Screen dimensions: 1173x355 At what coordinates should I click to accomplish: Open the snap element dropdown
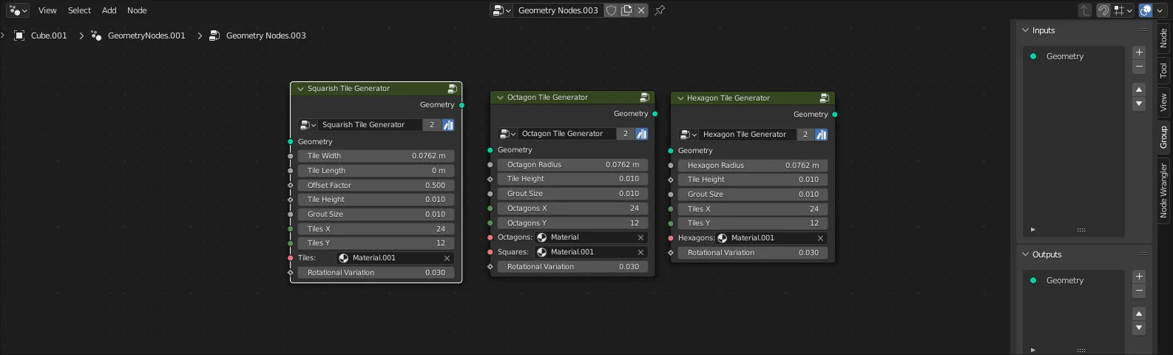(x=1123, y=10)
